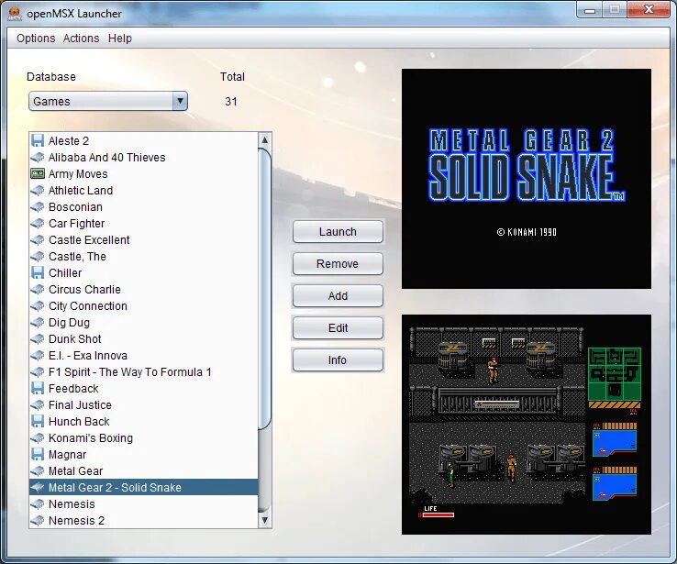Click the cartridge icon of Metal Gear 2 - Solid Snake
This screenshot has width=677, height=564.
[38, 487]
